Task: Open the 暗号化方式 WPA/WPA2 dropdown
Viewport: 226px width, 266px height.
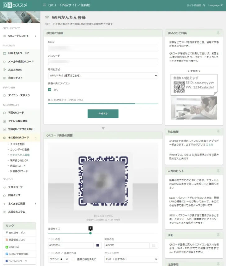Action: (x=103, y=76)
